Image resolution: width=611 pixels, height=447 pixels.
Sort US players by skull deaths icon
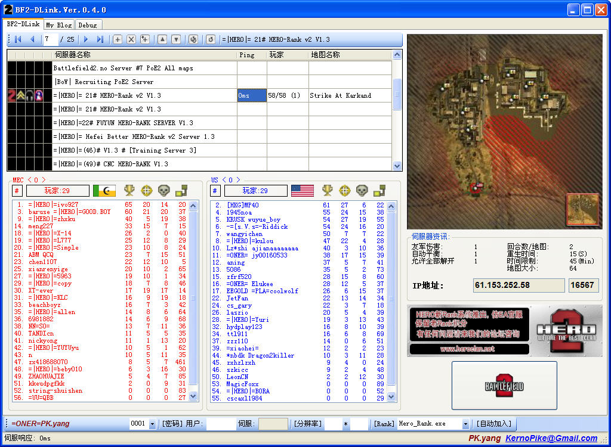pos(362,191)
